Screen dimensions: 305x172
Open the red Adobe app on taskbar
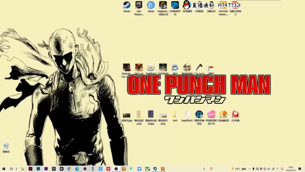click(x=30, y=169)
